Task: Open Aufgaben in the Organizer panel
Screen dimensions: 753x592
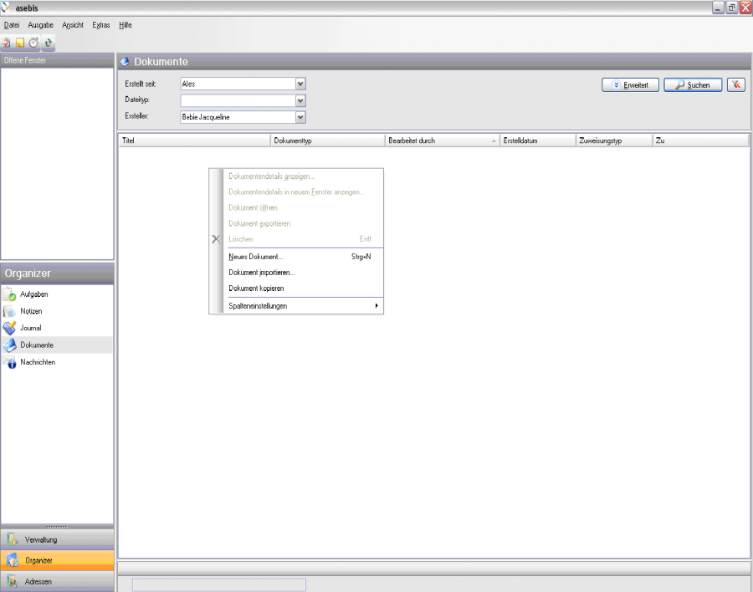Action: [33, 294]
